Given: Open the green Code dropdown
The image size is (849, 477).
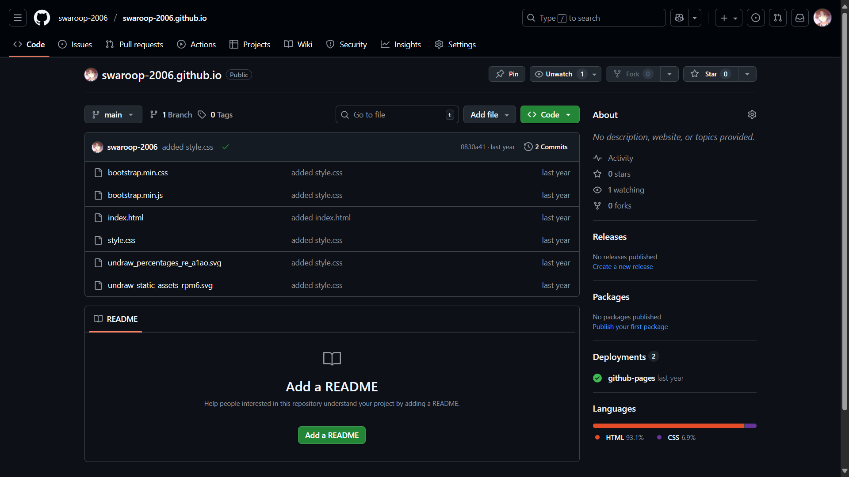Looking at the screenshot, I should coord(550,115).
